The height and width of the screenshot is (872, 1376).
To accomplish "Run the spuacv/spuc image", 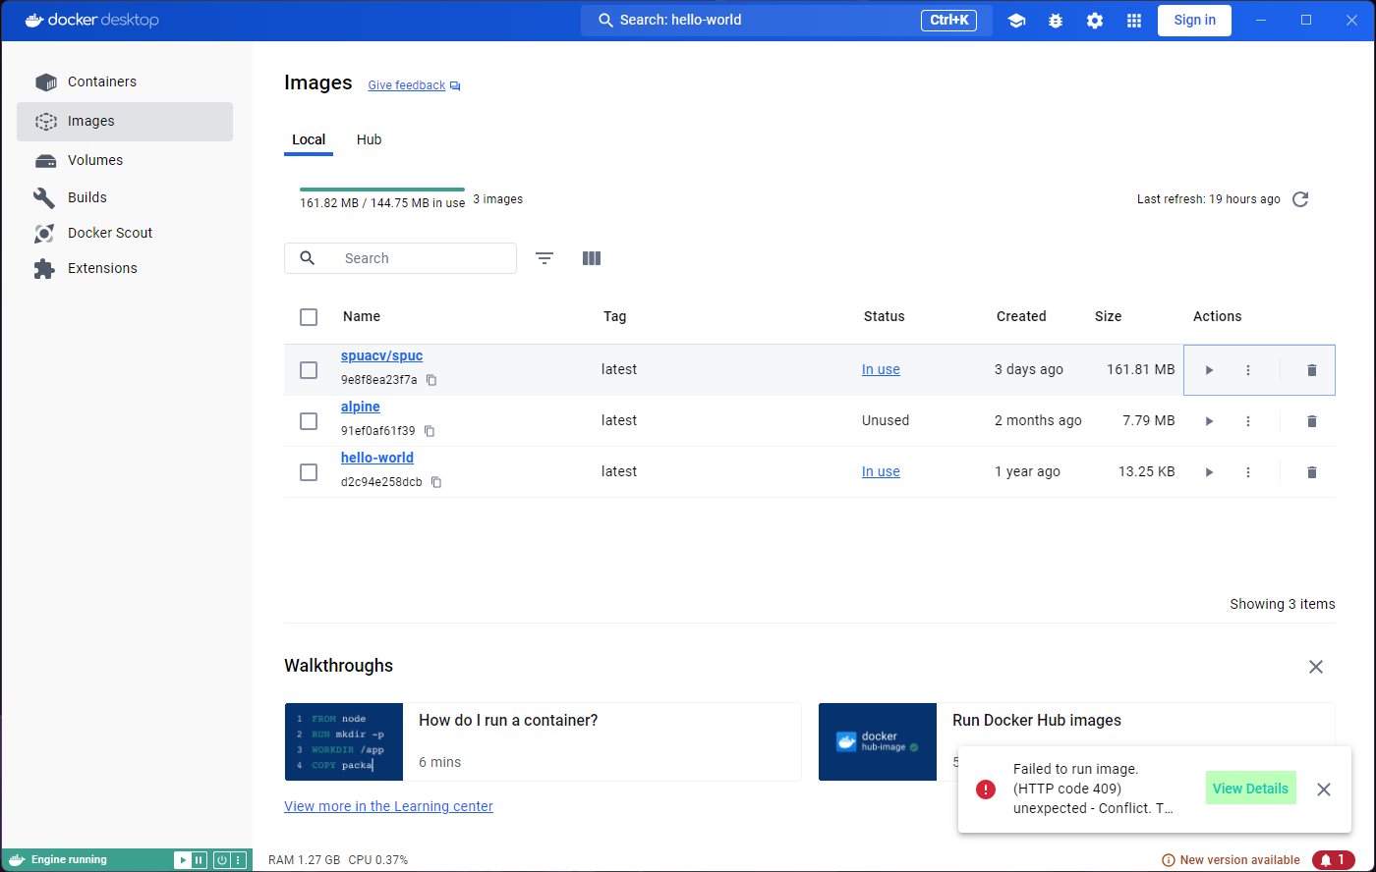I will [x=1209, y=370].
